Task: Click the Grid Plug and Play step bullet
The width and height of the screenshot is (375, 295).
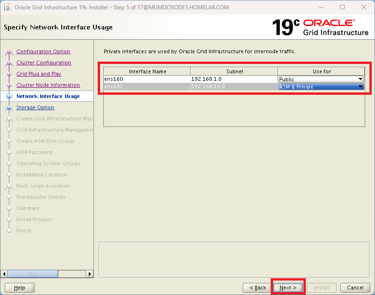Action: pyautogui.click(x=9, y=74)
